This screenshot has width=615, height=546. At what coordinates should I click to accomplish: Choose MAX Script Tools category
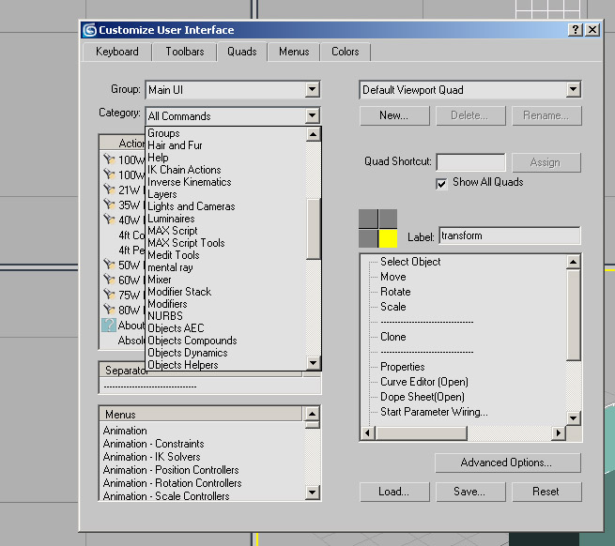click(226, 243)
